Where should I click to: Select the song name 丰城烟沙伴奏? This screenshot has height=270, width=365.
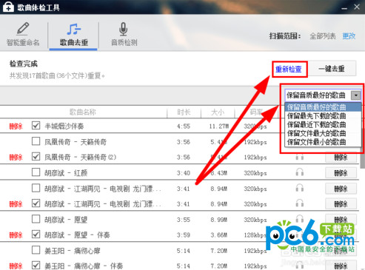(x=64, y=126)
